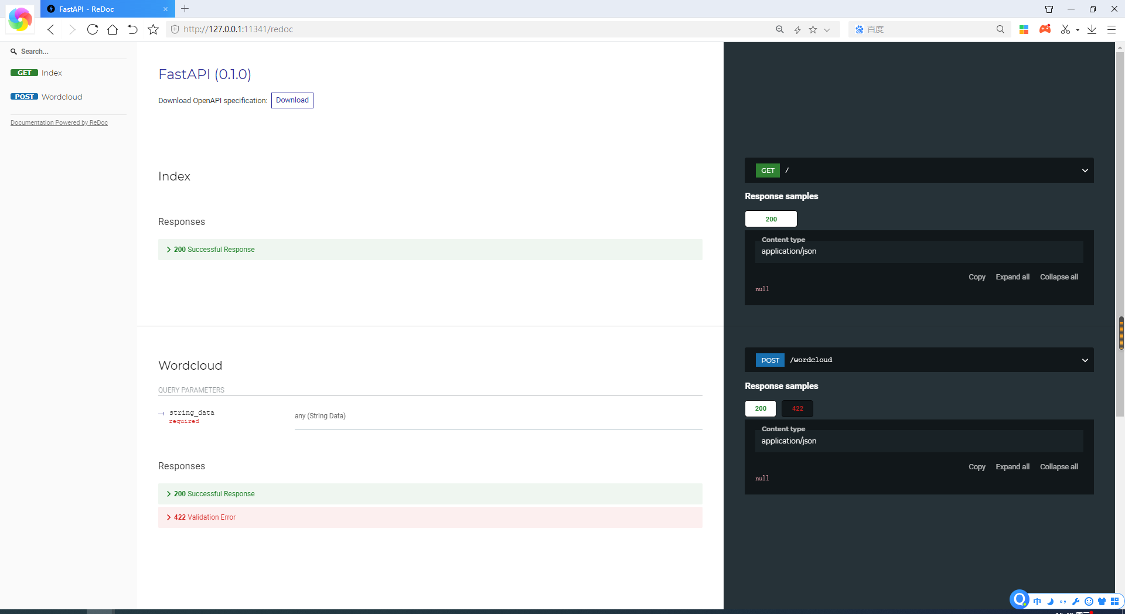Toggle Chinese/English input with the 中 icon
The height and width of the screenshot is (614, 1125).
(1037, 601)
